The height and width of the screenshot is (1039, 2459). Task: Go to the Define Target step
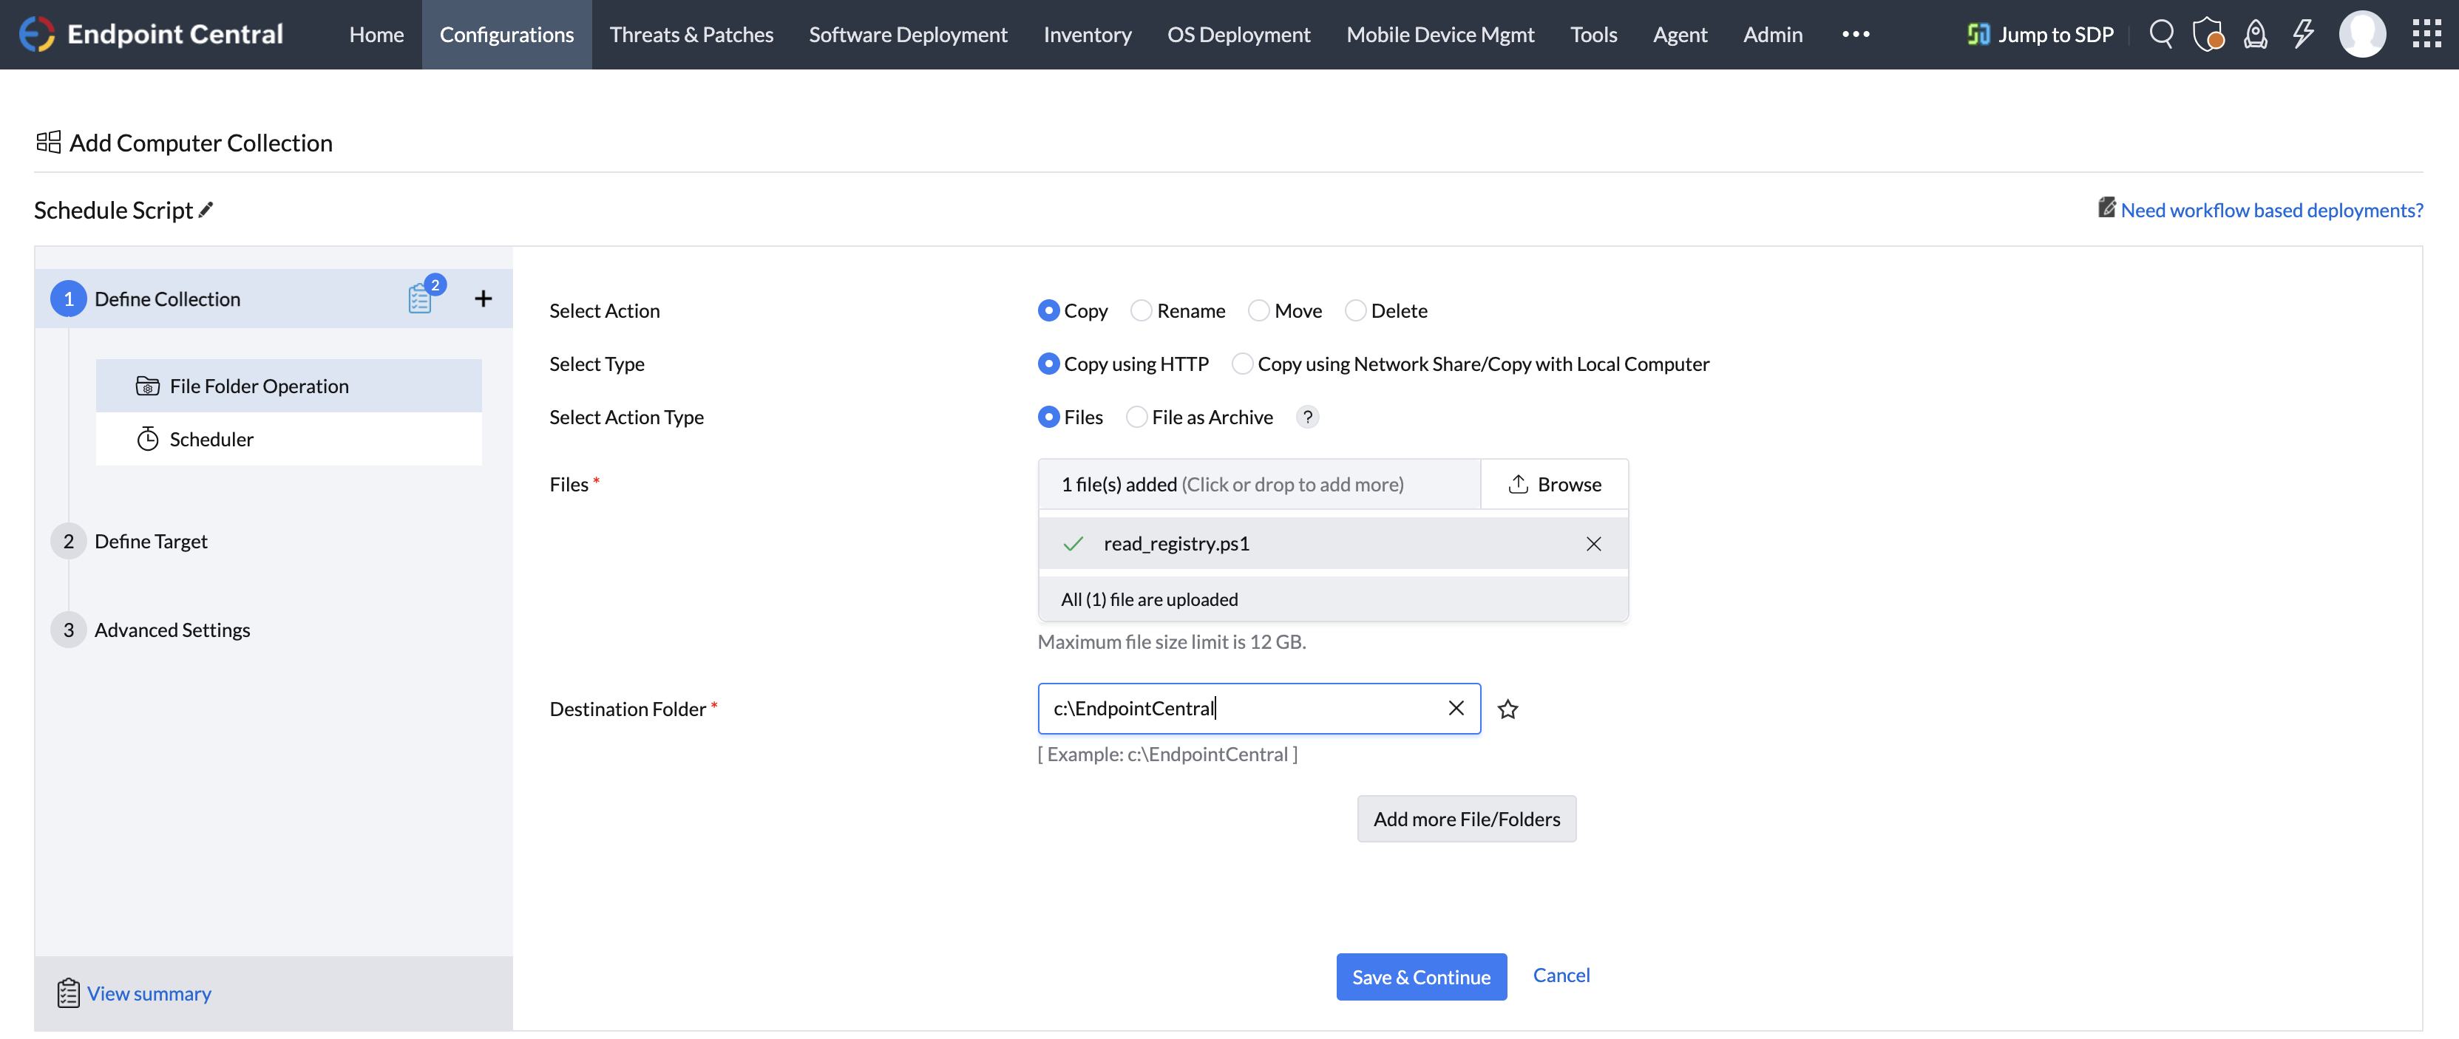(150, 541)
